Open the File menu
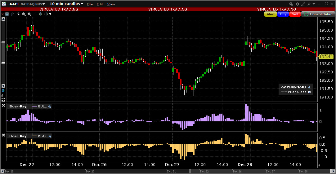Screen dimensions: 336x174 click(90, 4)
